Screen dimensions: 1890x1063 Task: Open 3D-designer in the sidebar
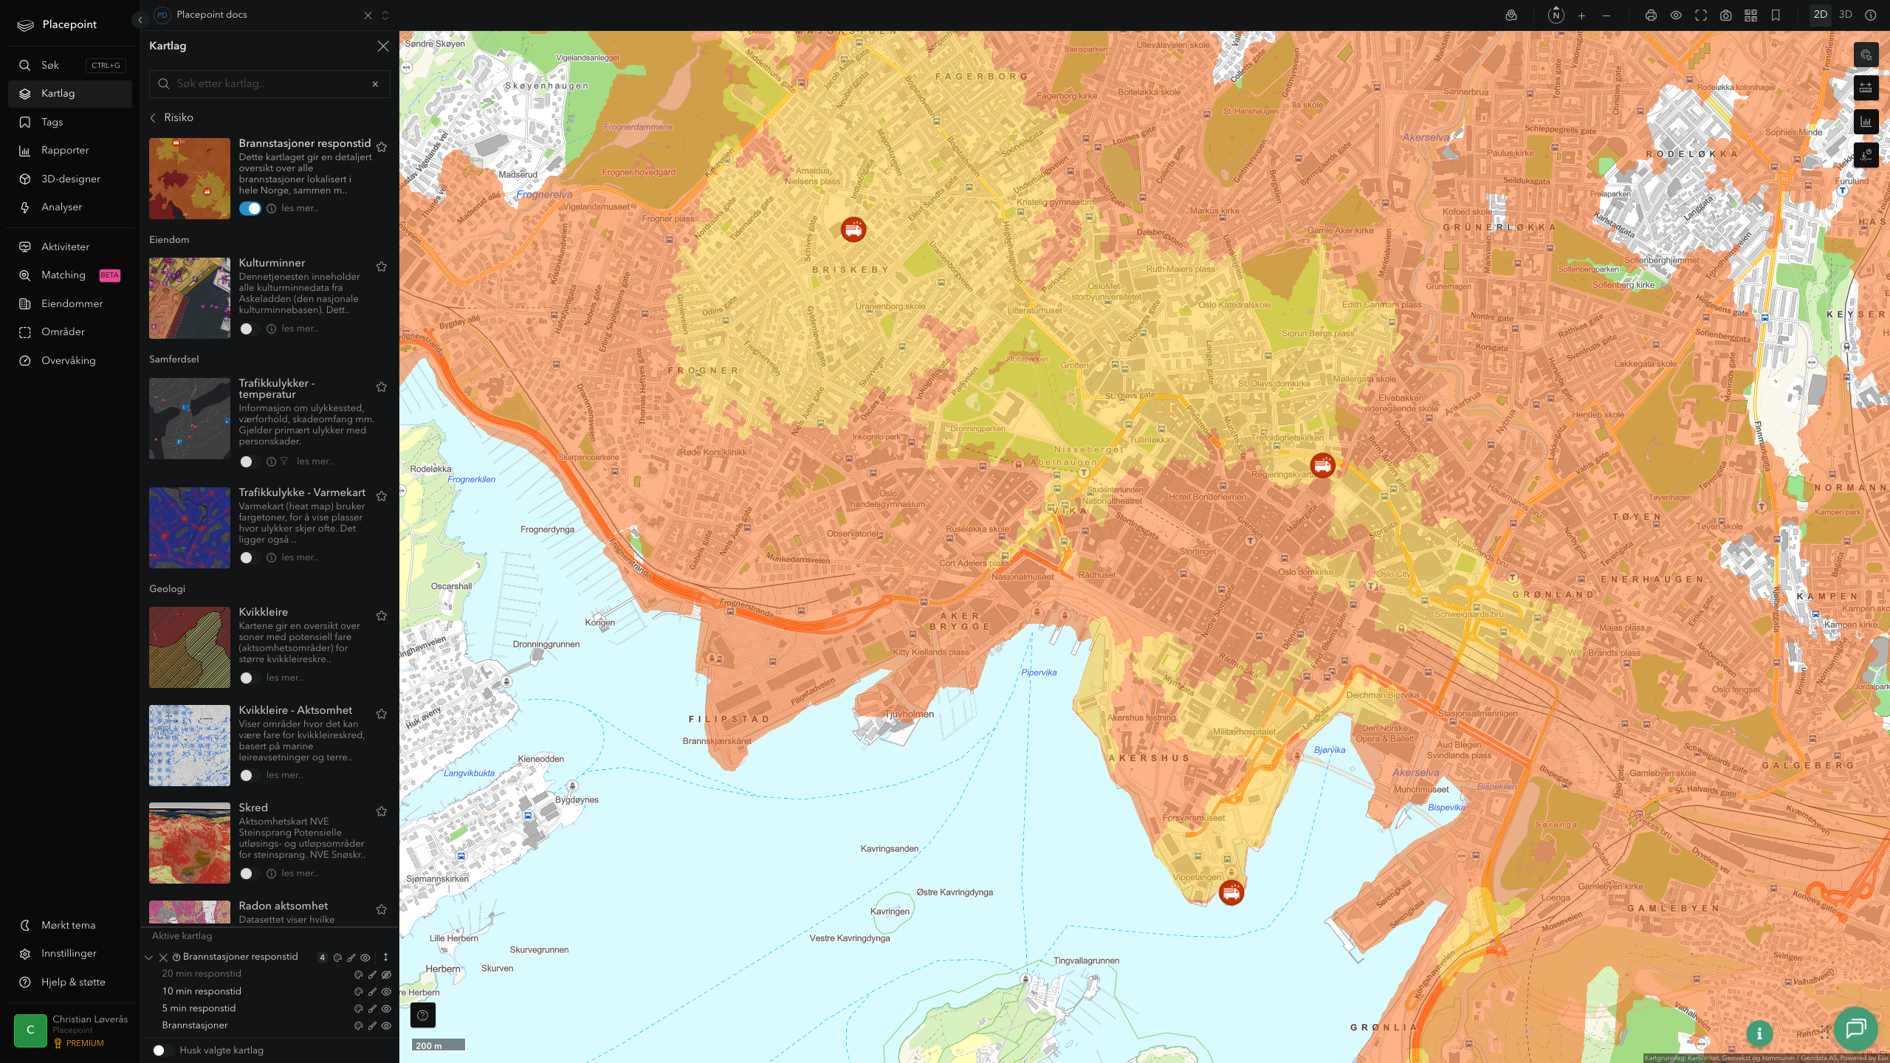pos(70,179)
